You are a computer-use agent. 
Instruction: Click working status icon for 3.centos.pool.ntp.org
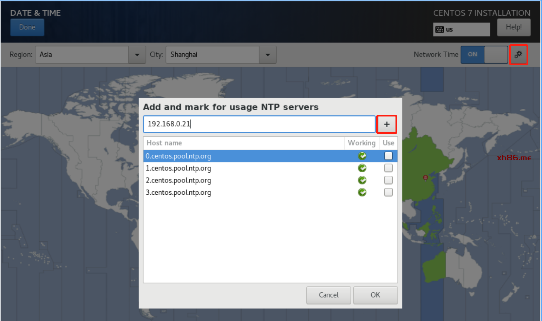pyautogui.click(x=362, y=192)
